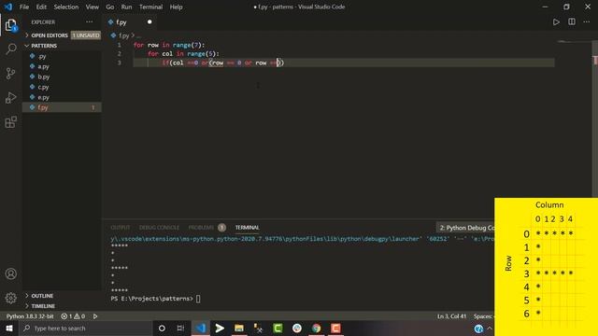Image resolution: width=598 pixels, height=336 pixels.
Task: Open the View menu
Action: [92, 7]
